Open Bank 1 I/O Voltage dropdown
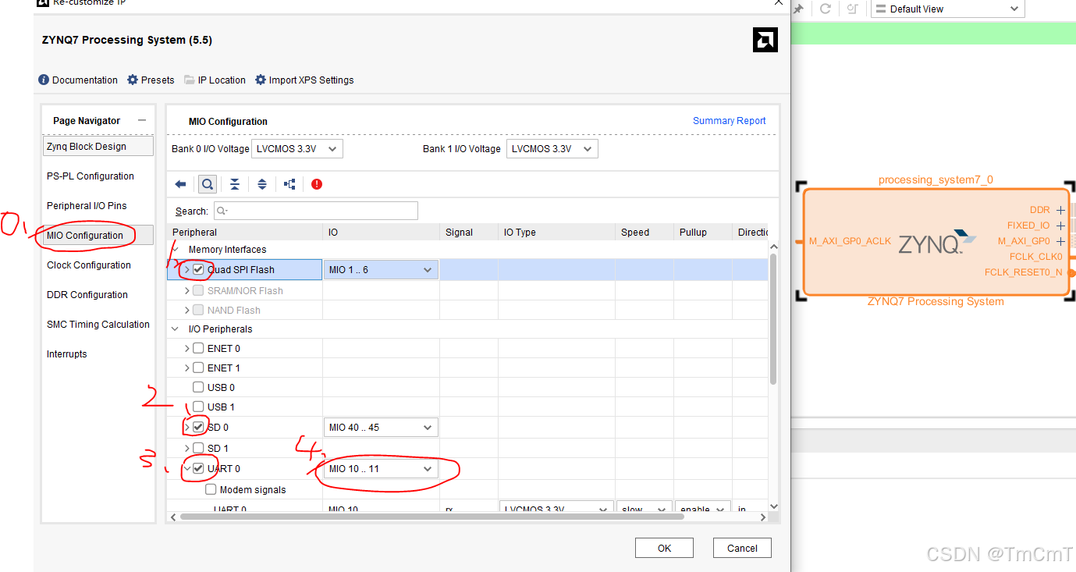This screenshot has width=1076, height=572. tap(552, 149)
